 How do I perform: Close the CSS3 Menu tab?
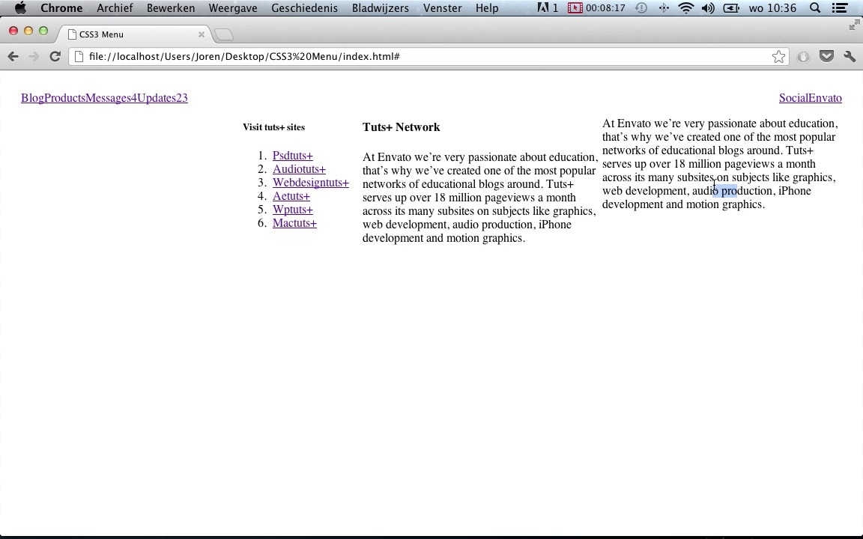202,34
